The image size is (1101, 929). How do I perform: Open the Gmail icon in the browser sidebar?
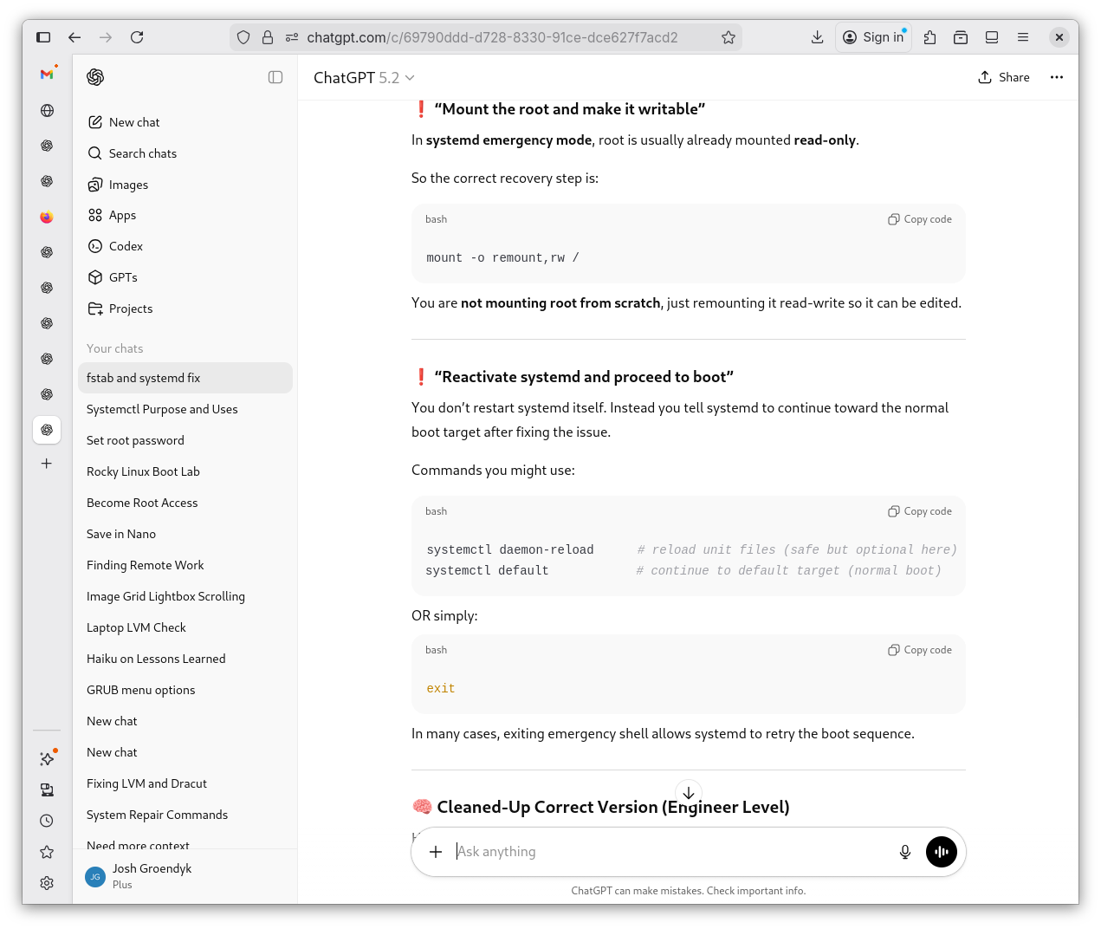(x=47, y=75)
